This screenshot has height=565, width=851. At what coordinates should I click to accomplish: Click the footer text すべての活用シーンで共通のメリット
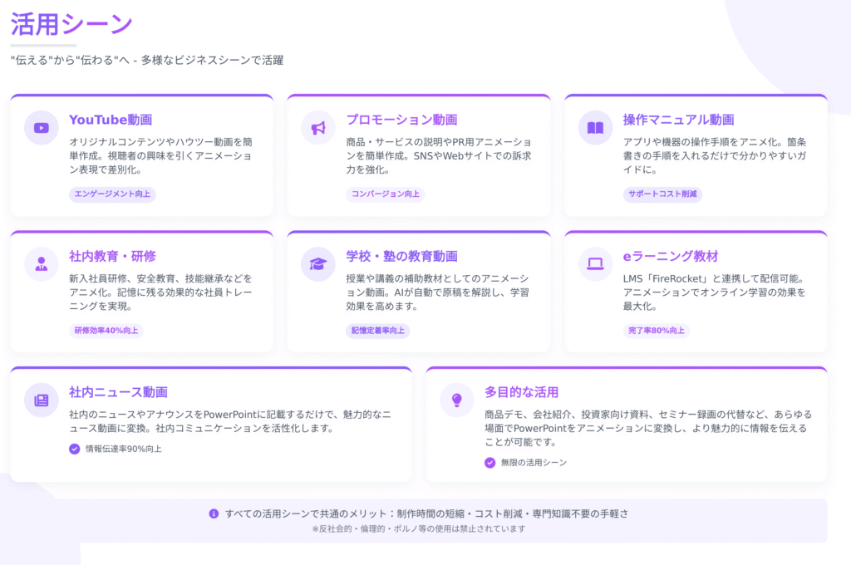pyautogui.click(x=306, y=513)
